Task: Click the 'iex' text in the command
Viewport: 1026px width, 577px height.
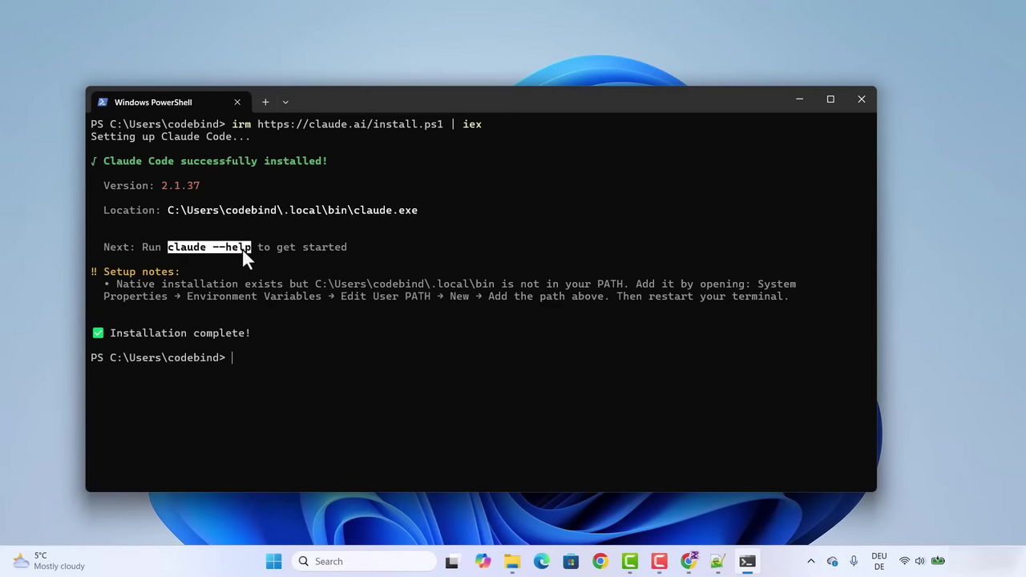Action: 472,124
